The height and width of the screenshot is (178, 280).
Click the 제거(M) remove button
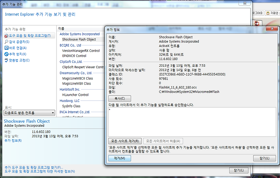120,158
